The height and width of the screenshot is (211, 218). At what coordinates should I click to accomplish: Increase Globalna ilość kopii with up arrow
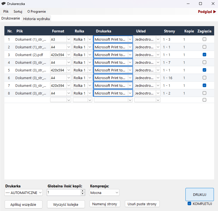pos(83,191)
